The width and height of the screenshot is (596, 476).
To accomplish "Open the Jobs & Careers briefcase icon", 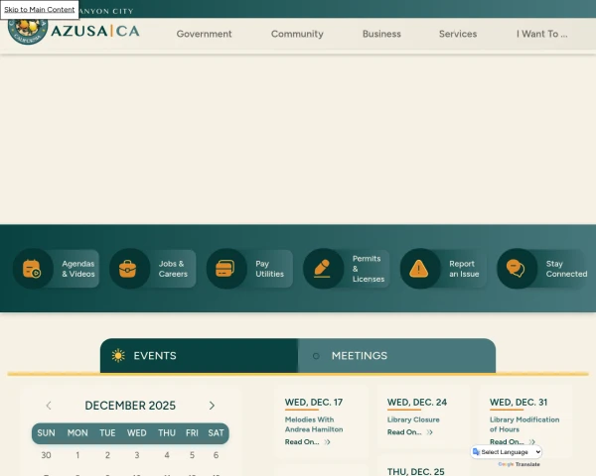I will [129, 269].
